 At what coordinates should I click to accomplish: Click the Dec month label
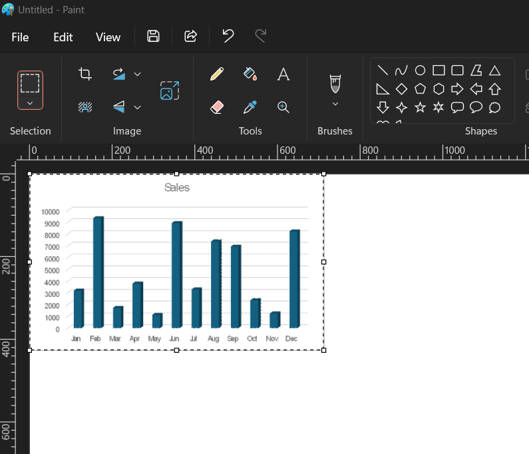(291, 339)
